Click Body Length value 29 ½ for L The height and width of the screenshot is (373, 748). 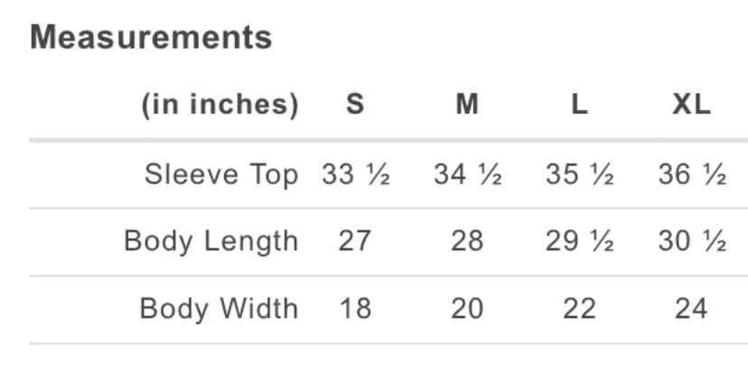(579, 242)
